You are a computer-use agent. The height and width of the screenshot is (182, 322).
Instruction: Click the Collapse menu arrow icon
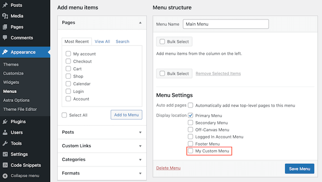click(5, 176)
